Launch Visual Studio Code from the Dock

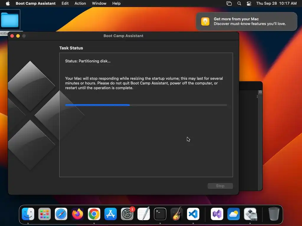point(193,214)
